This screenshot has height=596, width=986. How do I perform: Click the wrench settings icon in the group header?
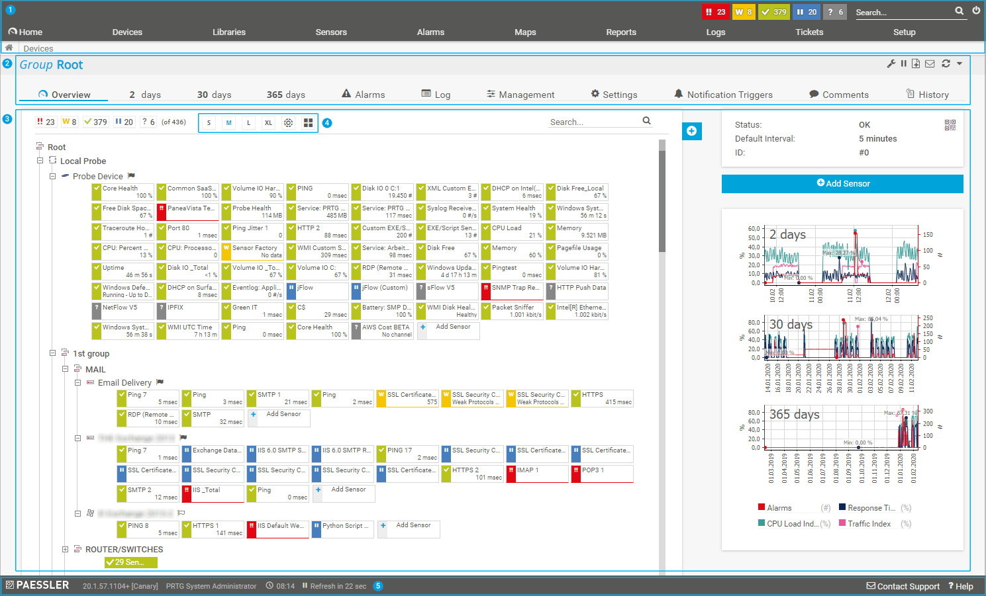pos(891,64)
